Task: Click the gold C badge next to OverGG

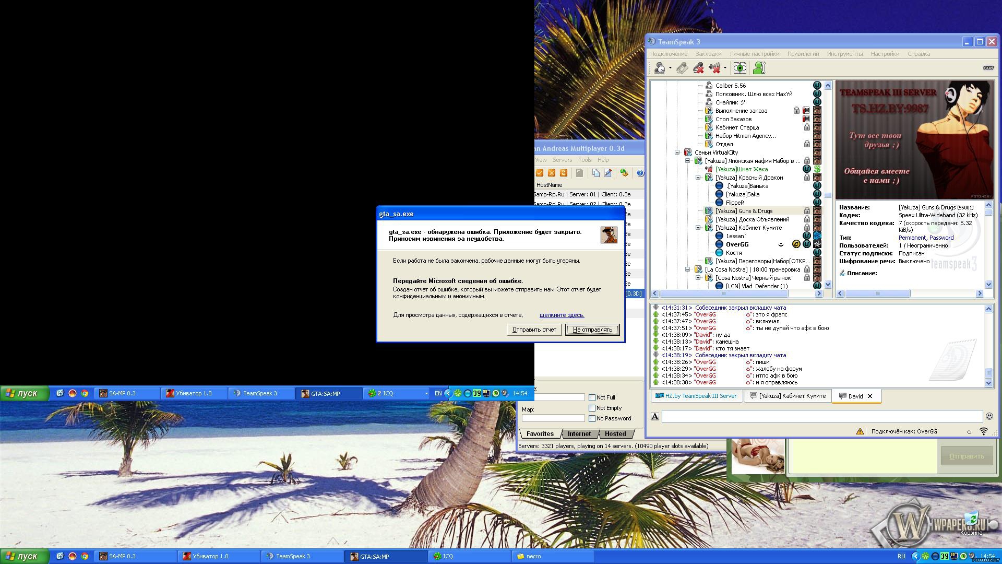Action: pos(796,244)
